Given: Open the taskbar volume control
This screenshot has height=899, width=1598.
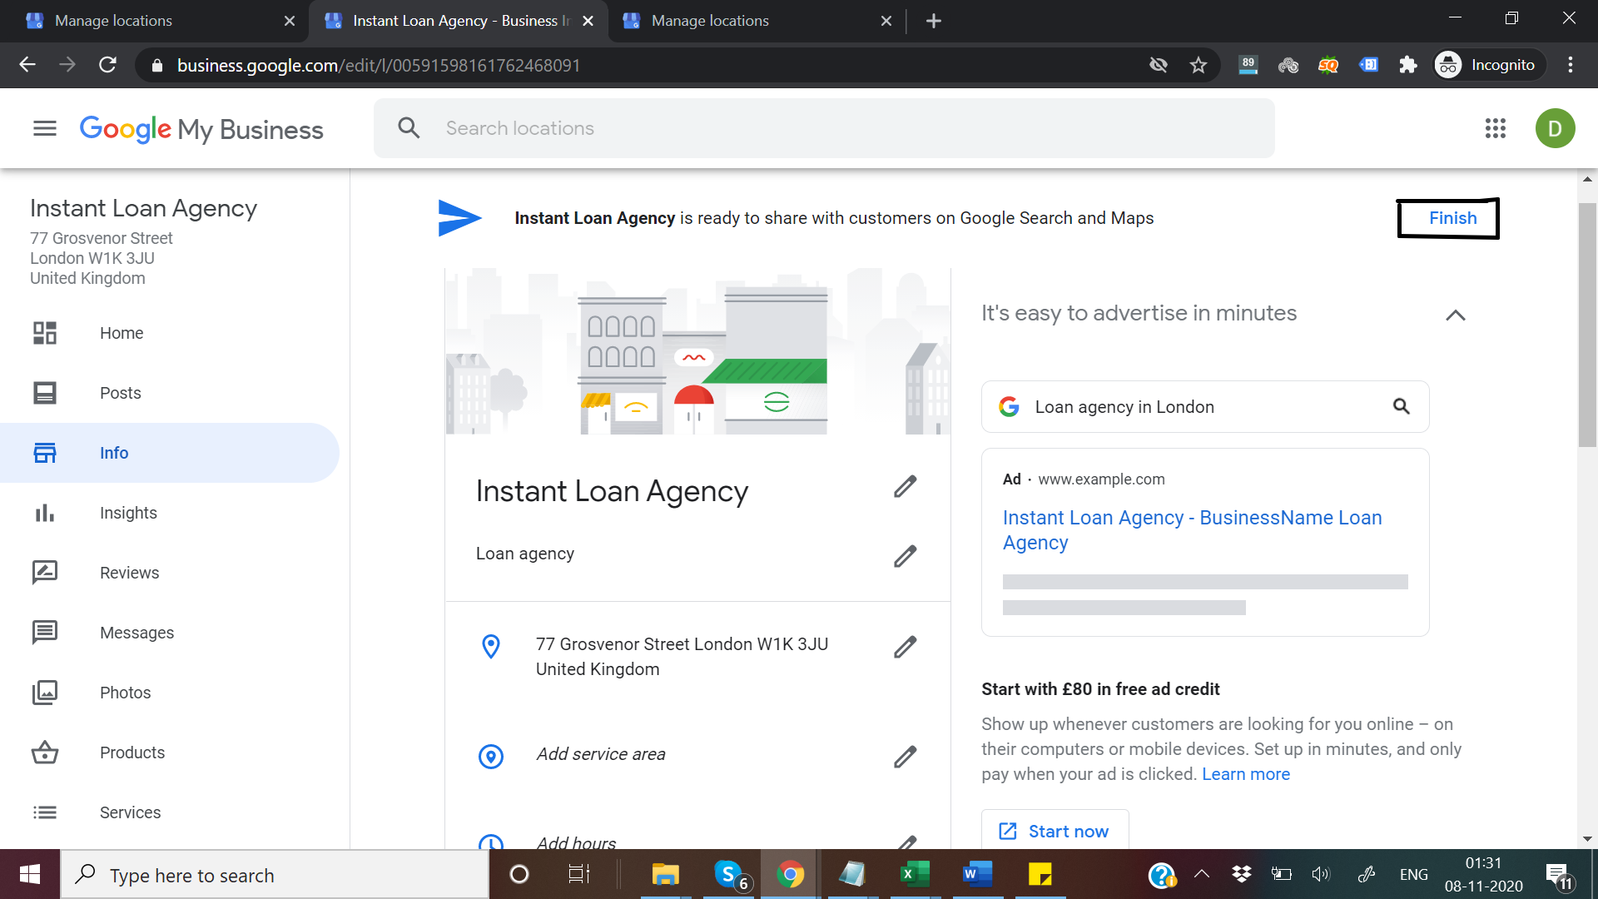Looking at the screenshot, I should point(1321,874).
